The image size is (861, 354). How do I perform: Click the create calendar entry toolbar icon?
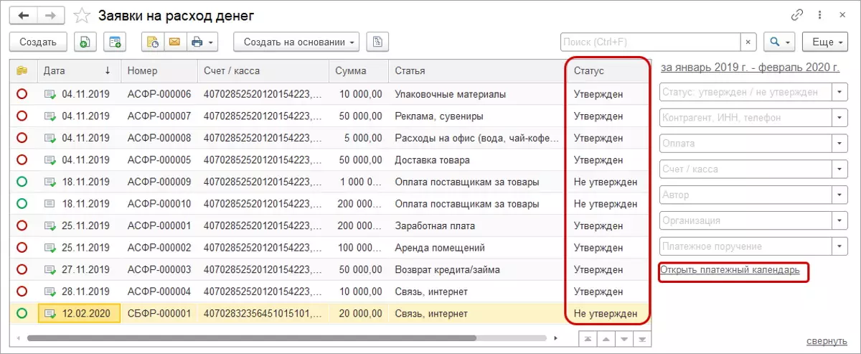tap(114, 42)
